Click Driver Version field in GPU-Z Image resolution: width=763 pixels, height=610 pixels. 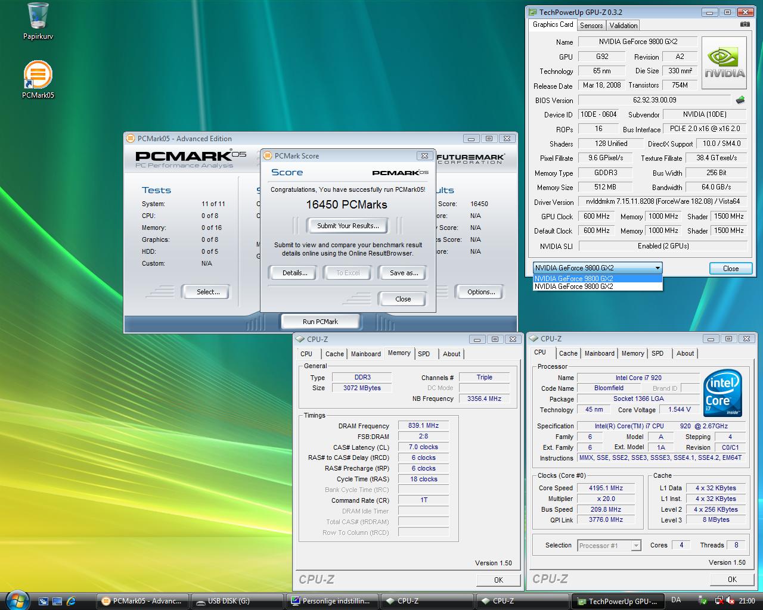[663, 202]
